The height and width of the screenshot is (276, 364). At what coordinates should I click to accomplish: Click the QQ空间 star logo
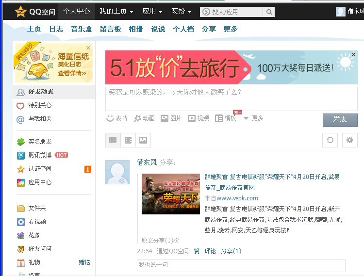(20, 12)
